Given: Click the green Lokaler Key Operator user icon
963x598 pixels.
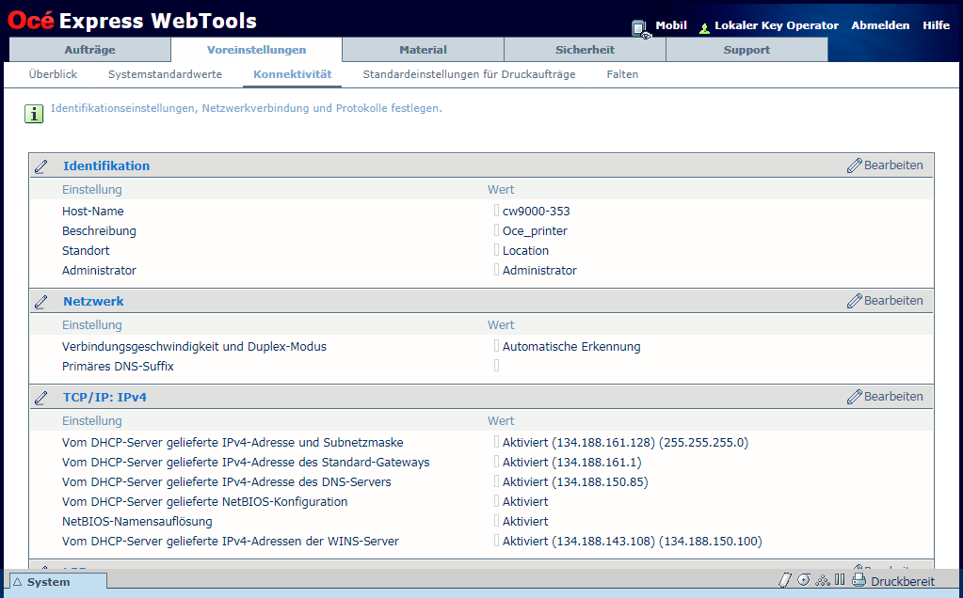Looking at the screenshot, I should (704, 28).
